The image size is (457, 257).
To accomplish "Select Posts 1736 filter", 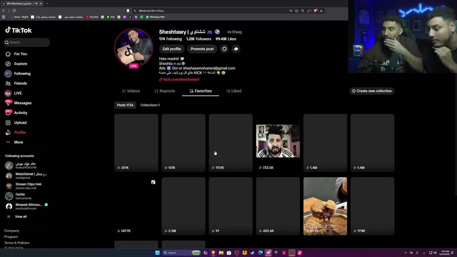I will point(125,105).
